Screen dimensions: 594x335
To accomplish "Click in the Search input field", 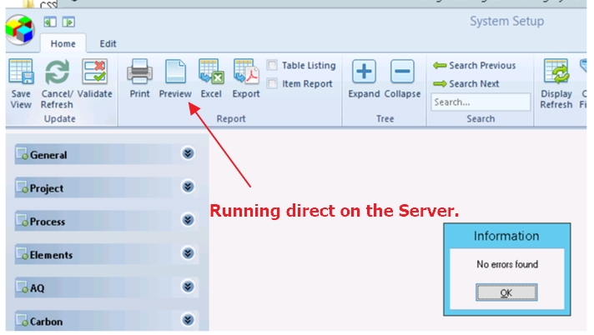I will pyautogui.click(x=481, y=102).
